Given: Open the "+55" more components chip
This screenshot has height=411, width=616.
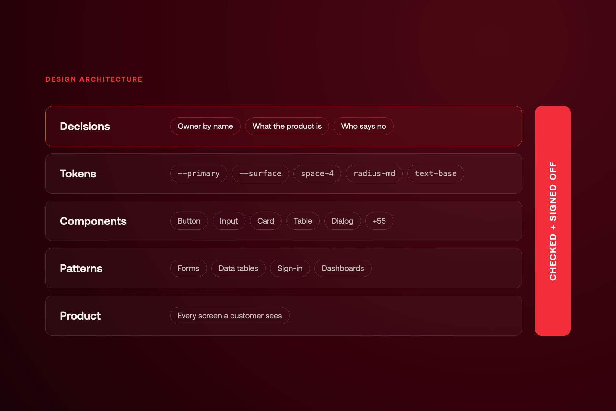Looking at the screenshot, I should pyautogui.click(x=379, y=221).
